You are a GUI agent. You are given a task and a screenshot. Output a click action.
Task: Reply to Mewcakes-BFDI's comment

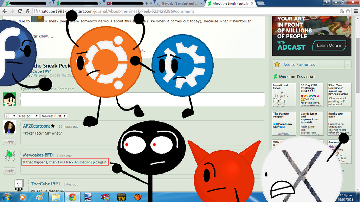coord(9,171)
